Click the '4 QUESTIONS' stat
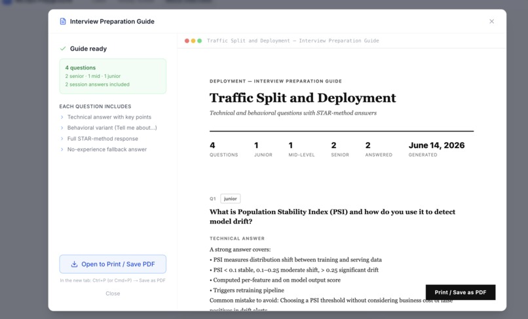 (x=223, y=149)
